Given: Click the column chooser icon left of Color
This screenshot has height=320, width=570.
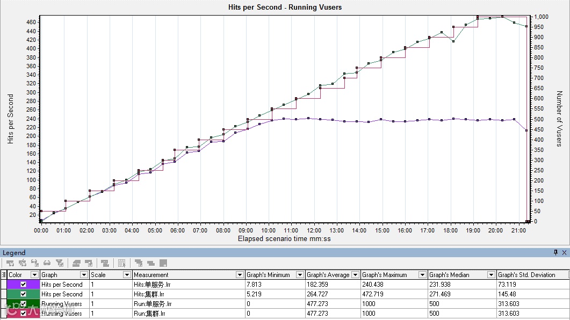Looking at the screenshot, I should pyautogui.click(x=4, y=274).
